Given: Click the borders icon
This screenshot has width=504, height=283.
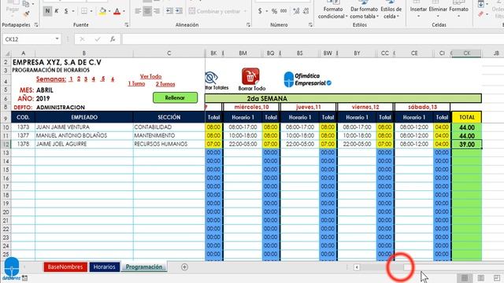Looking at the screenshot, I should (84, 11).
